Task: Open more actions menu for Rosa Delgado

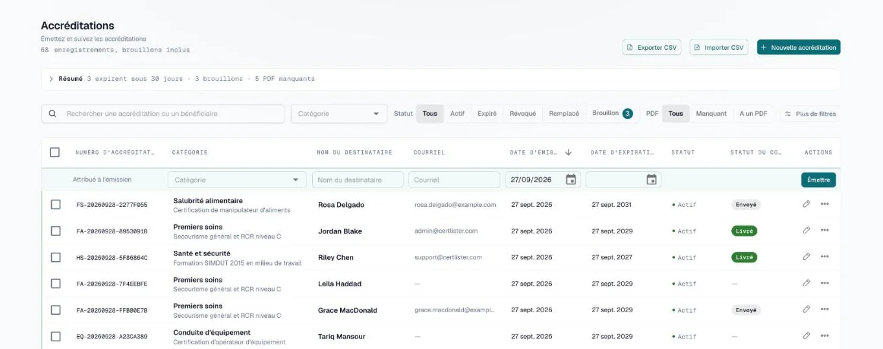Action: pos(825,204)
